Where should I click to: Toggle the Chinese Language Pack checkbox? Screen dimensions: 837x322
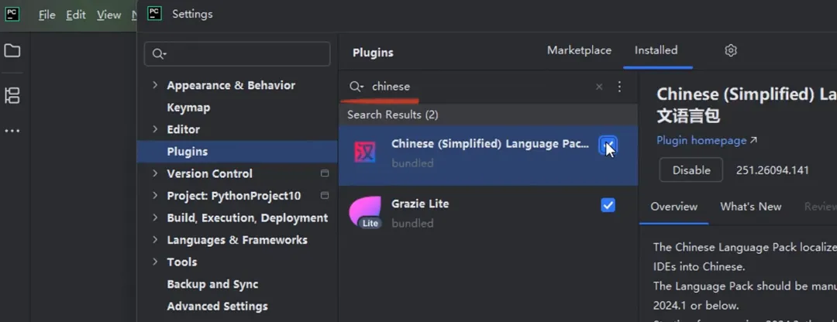pos(608,145)
